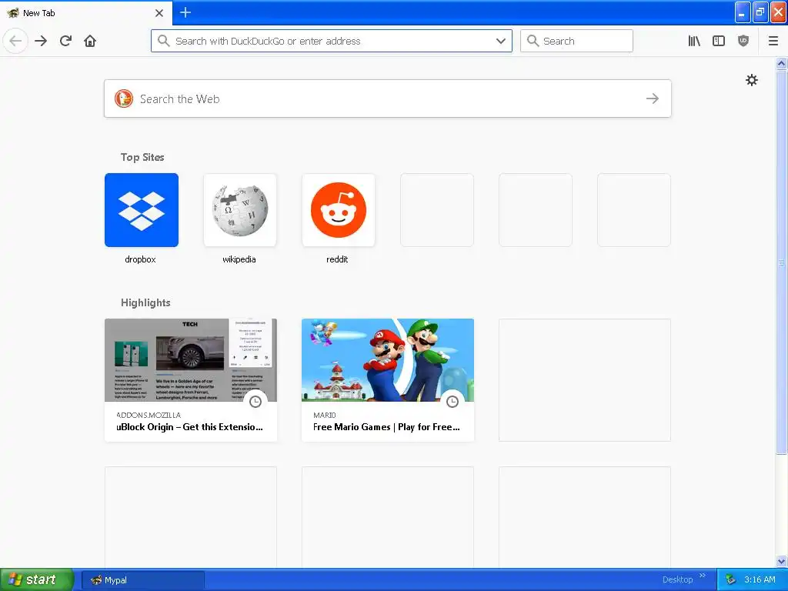Click the dropbox label text
The width and height of the screenshot is (788, 591).
click(140, 259)
